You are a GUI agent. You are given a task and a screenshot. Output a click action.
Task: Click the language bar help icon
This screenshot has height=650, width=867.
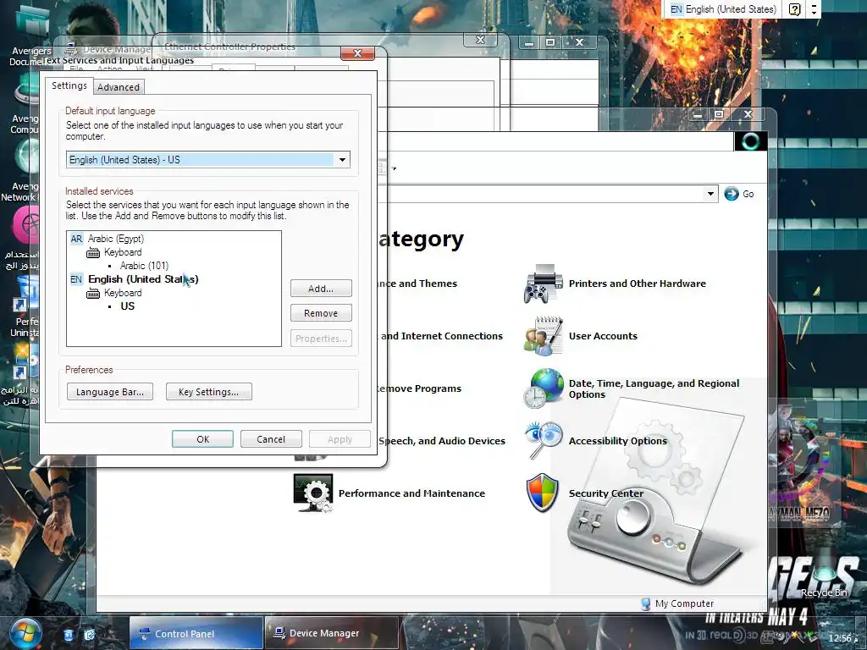pos(794,9)
